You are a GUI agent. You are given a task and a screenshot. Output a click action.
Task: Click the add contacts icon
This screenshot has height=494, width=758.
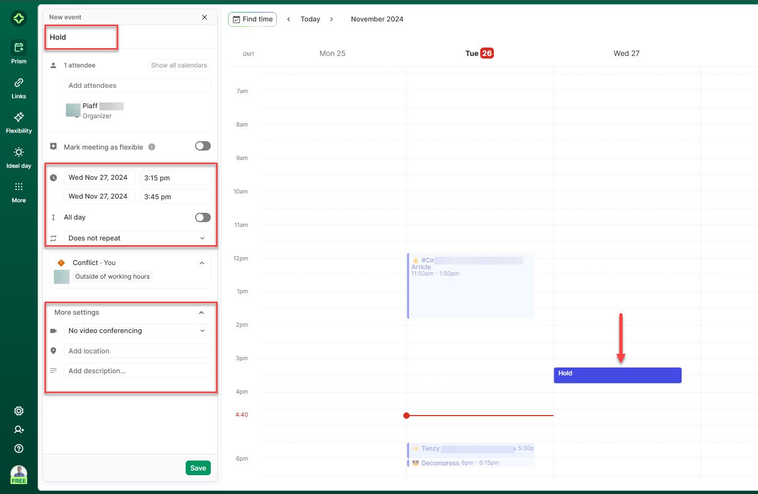(18, 430)
